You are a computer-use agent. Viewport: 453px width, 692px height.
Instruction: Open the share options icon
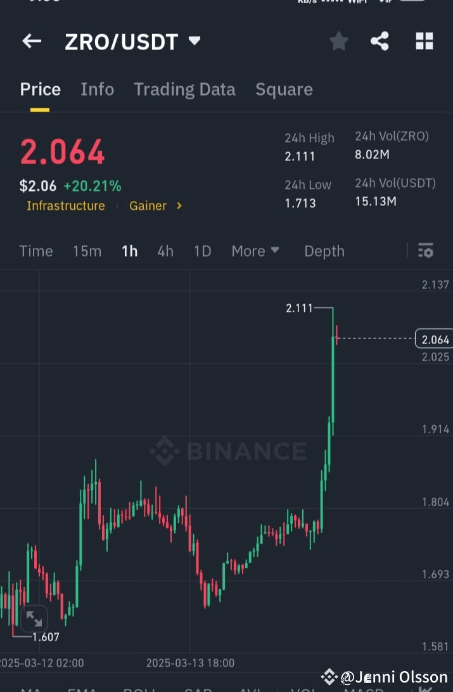pyautogui.click(x=380, y=41)
